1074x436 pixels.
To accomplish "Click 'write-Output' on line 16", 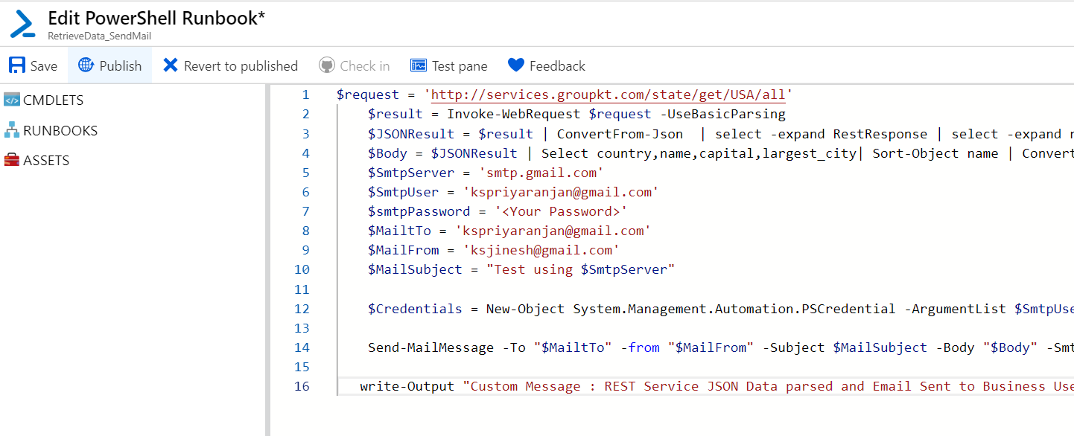I will pyautogui.click(x=407, y=385).
